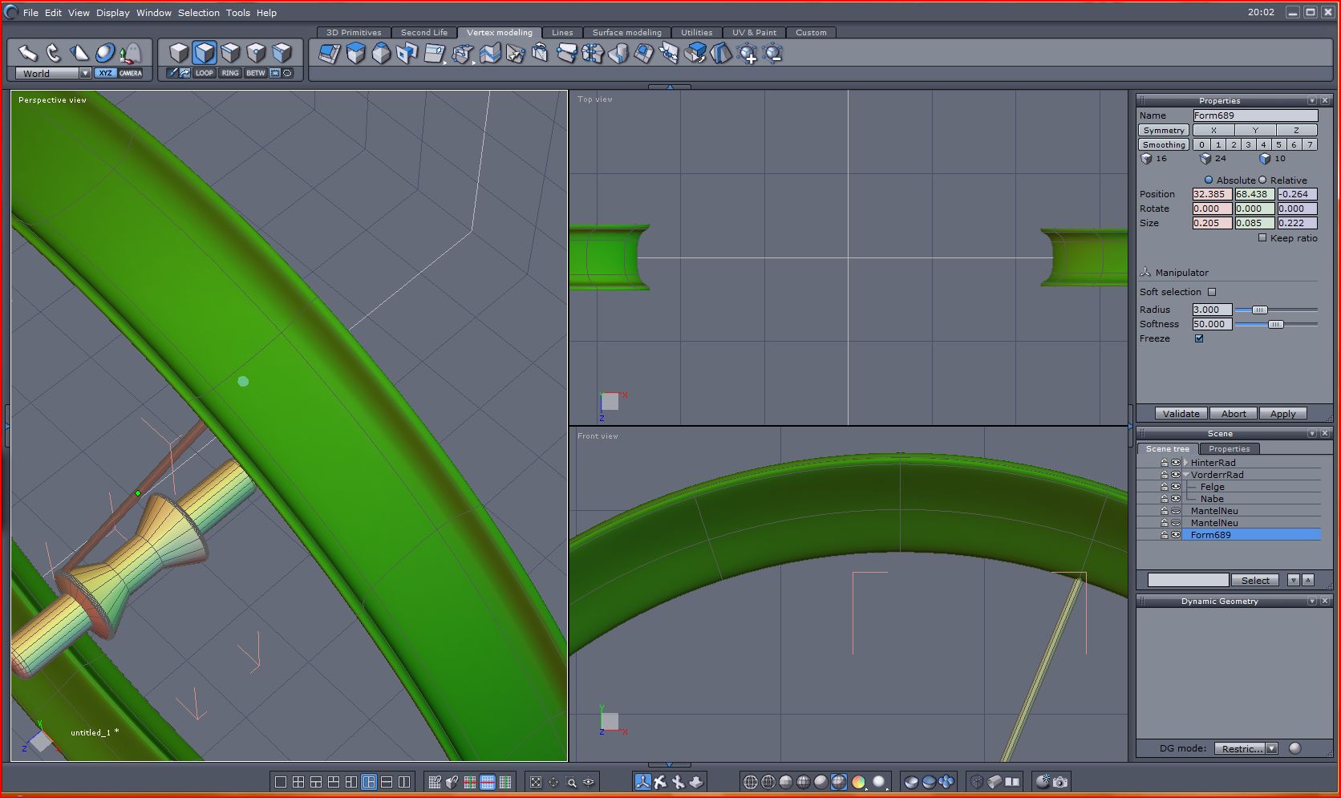1341x798 pixels.
Task: Click the zoom-to-selection magnifier icon
Action: pos(571,782)
